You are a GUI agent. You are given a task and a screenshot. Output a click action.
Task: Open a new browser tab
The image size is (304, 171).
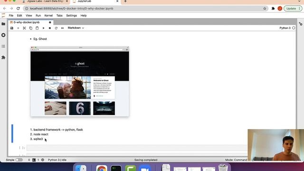coord(125,1)
